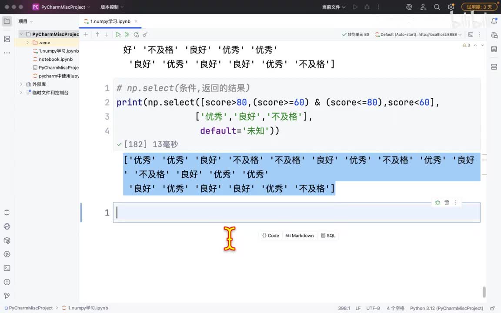The width and height of the screenshot is (501, 313).
Task: Open 版本控制 version control dropdown
Action: point(112,7)
